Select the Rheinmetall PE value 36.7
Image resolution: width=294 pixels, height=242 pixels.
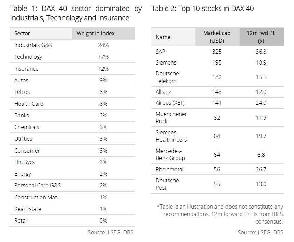[261, 169]
